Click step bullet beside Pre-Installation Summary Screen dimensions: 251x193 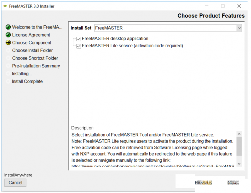(x=8, y=66)
